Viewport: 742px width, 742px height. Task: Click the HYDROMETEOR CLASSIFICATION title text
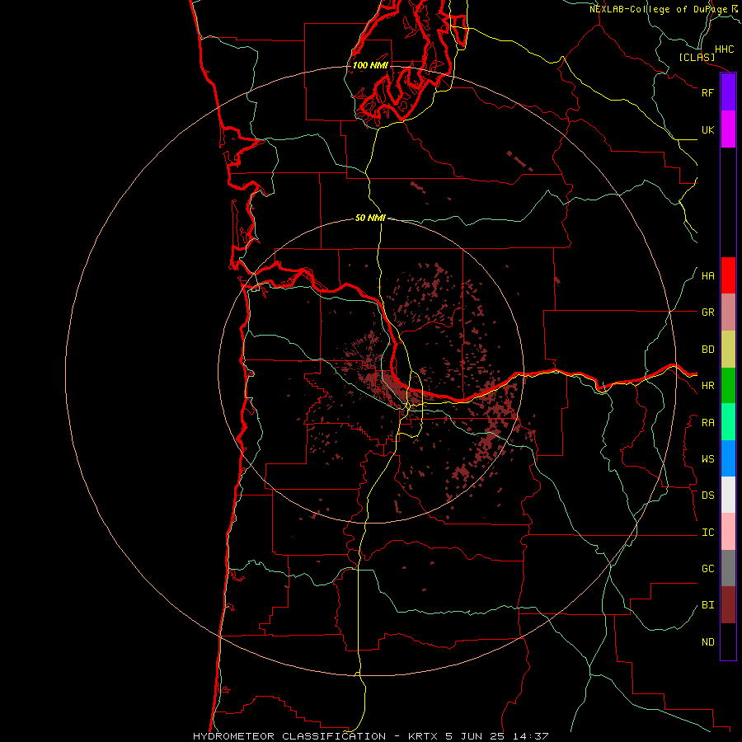point(289,736)
